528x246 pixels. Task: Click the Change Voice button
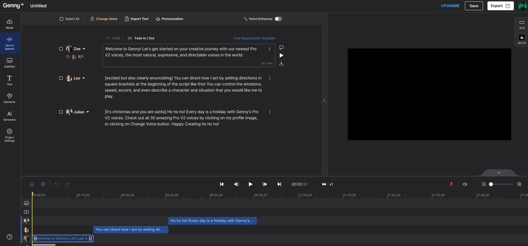point(104,19)
